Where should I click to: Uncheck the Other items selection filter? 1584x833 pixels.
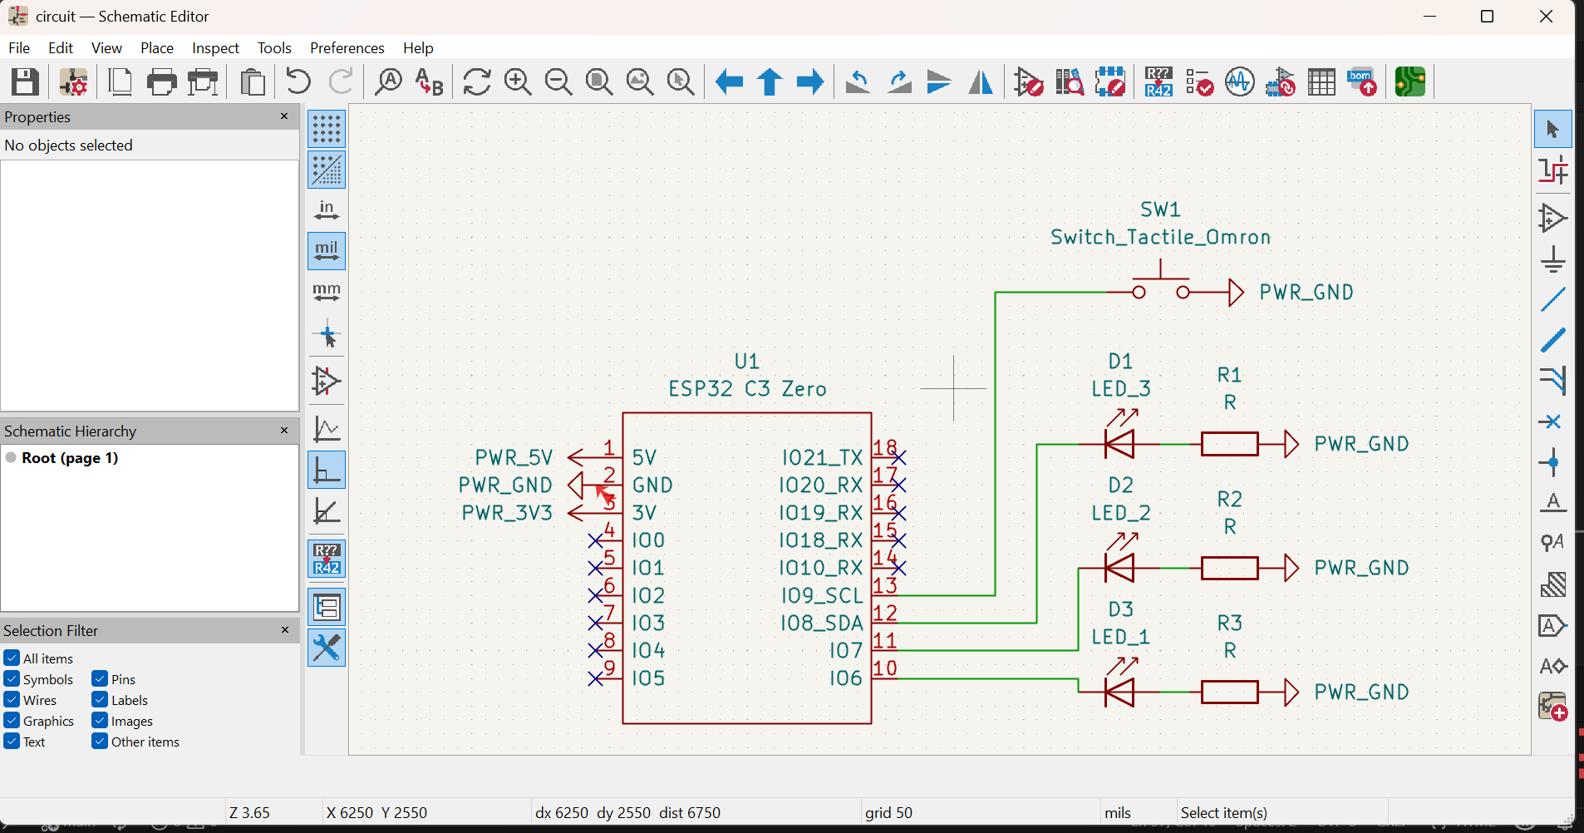pyautogui.click(x=100, y=742)
